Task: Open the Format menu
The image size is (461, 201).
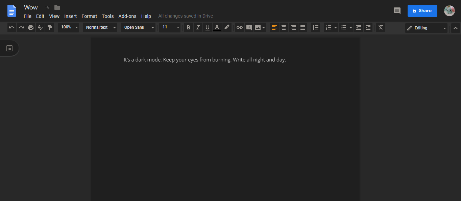Action: [x=89, y=16]
